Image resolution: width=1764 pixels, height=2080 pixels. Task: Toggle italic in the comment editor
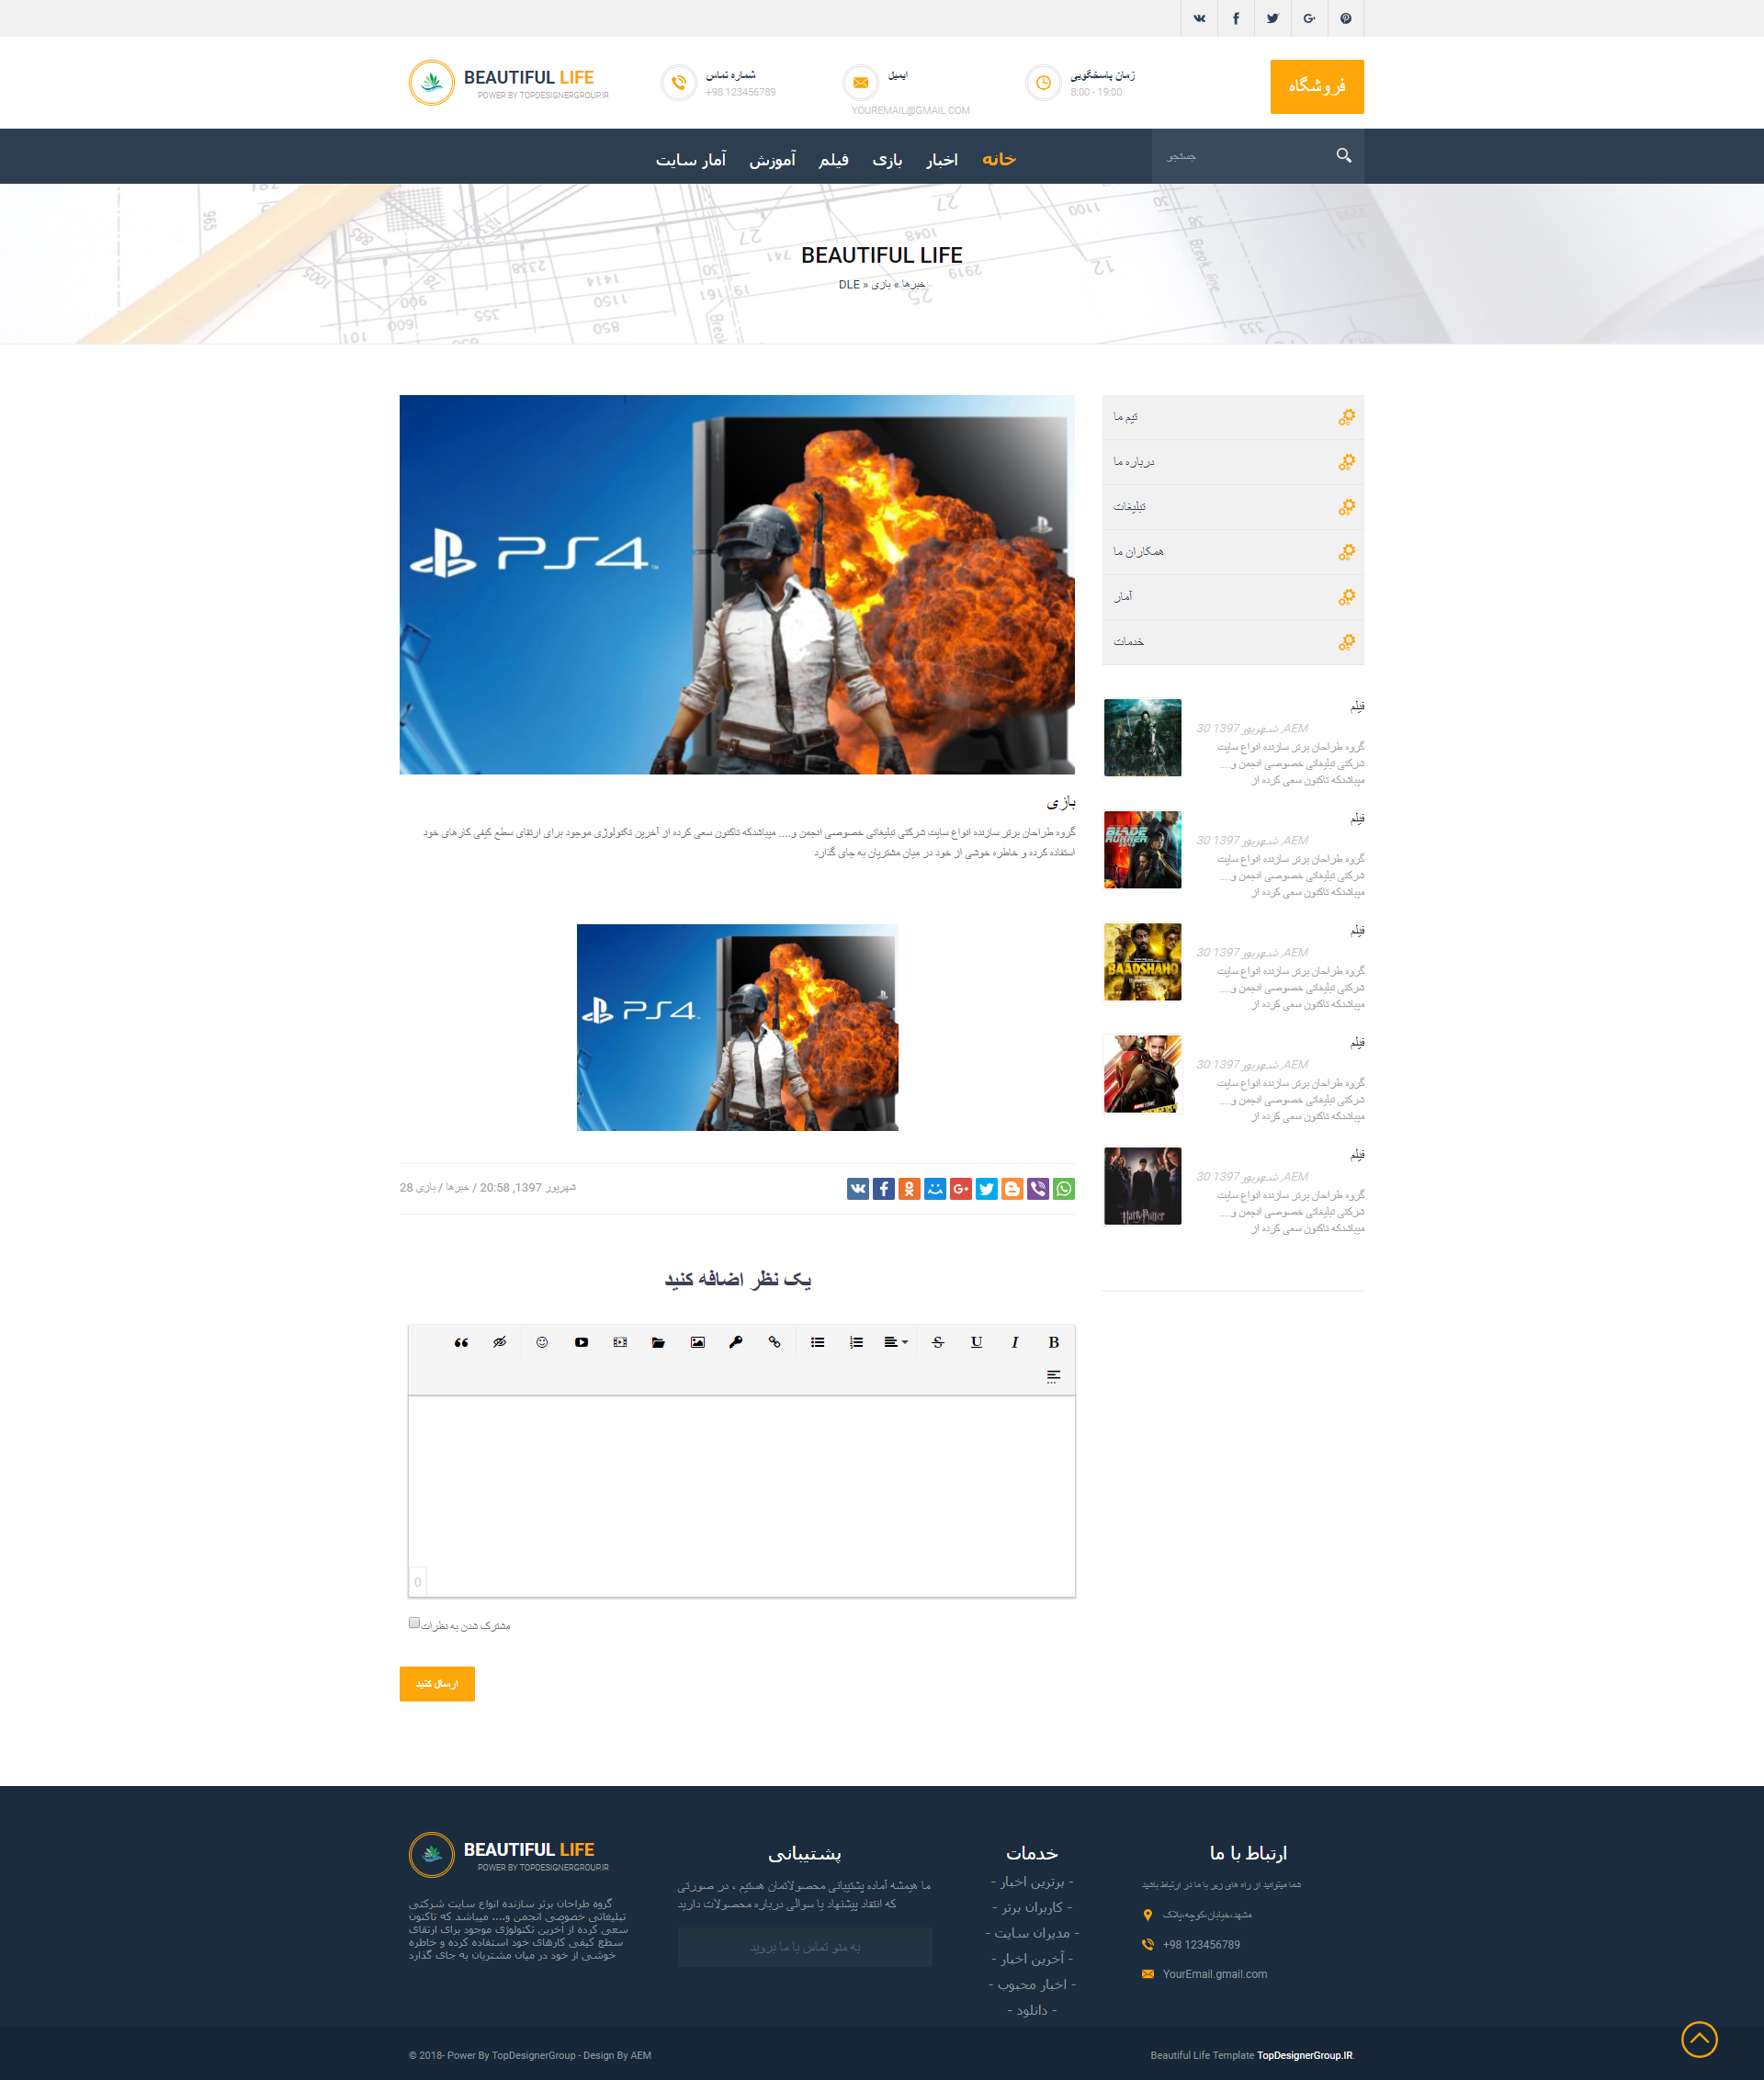click(1014, 1342)
